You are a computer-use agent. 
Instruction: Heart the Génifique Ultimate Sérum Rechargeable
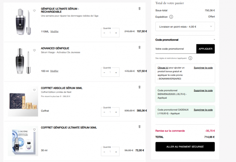34,11
